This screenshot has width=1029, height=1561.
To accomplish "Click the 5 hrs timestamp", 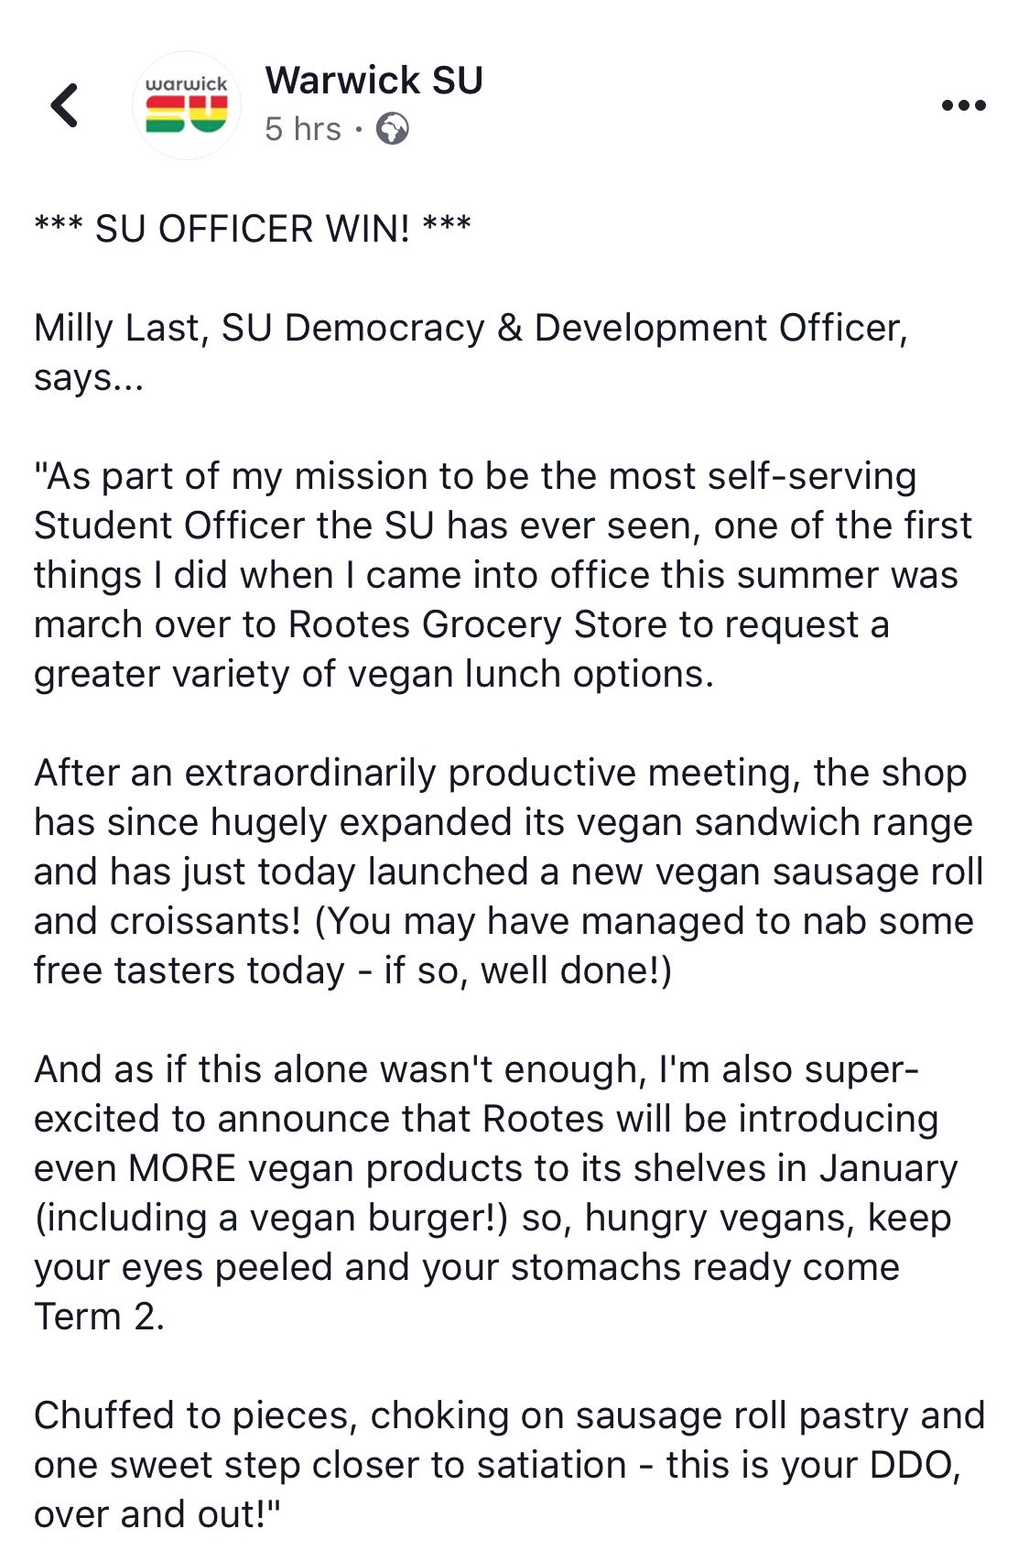I will (x=303, y=129).
